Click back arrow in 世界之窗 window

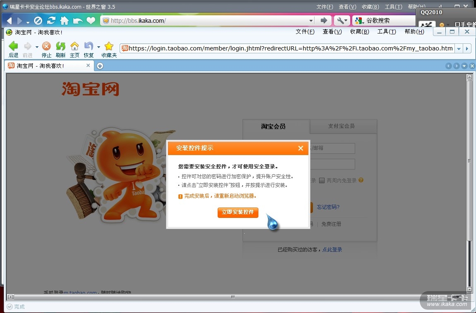click(9, 21)
